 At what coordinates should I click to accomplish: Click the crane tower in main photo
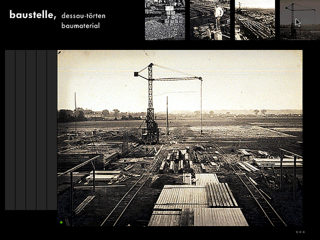coord(150,103)
